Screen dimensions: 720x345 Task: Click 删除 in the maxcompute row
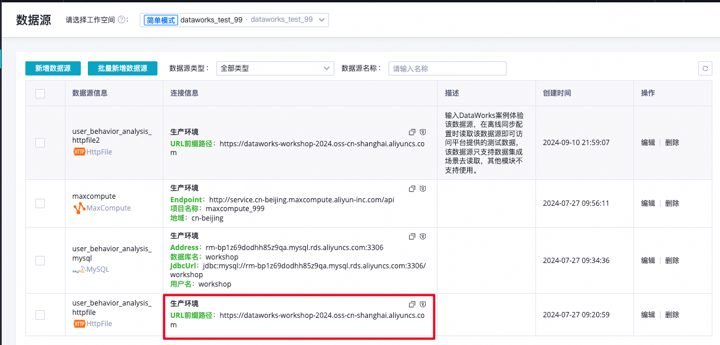[672, 203]
